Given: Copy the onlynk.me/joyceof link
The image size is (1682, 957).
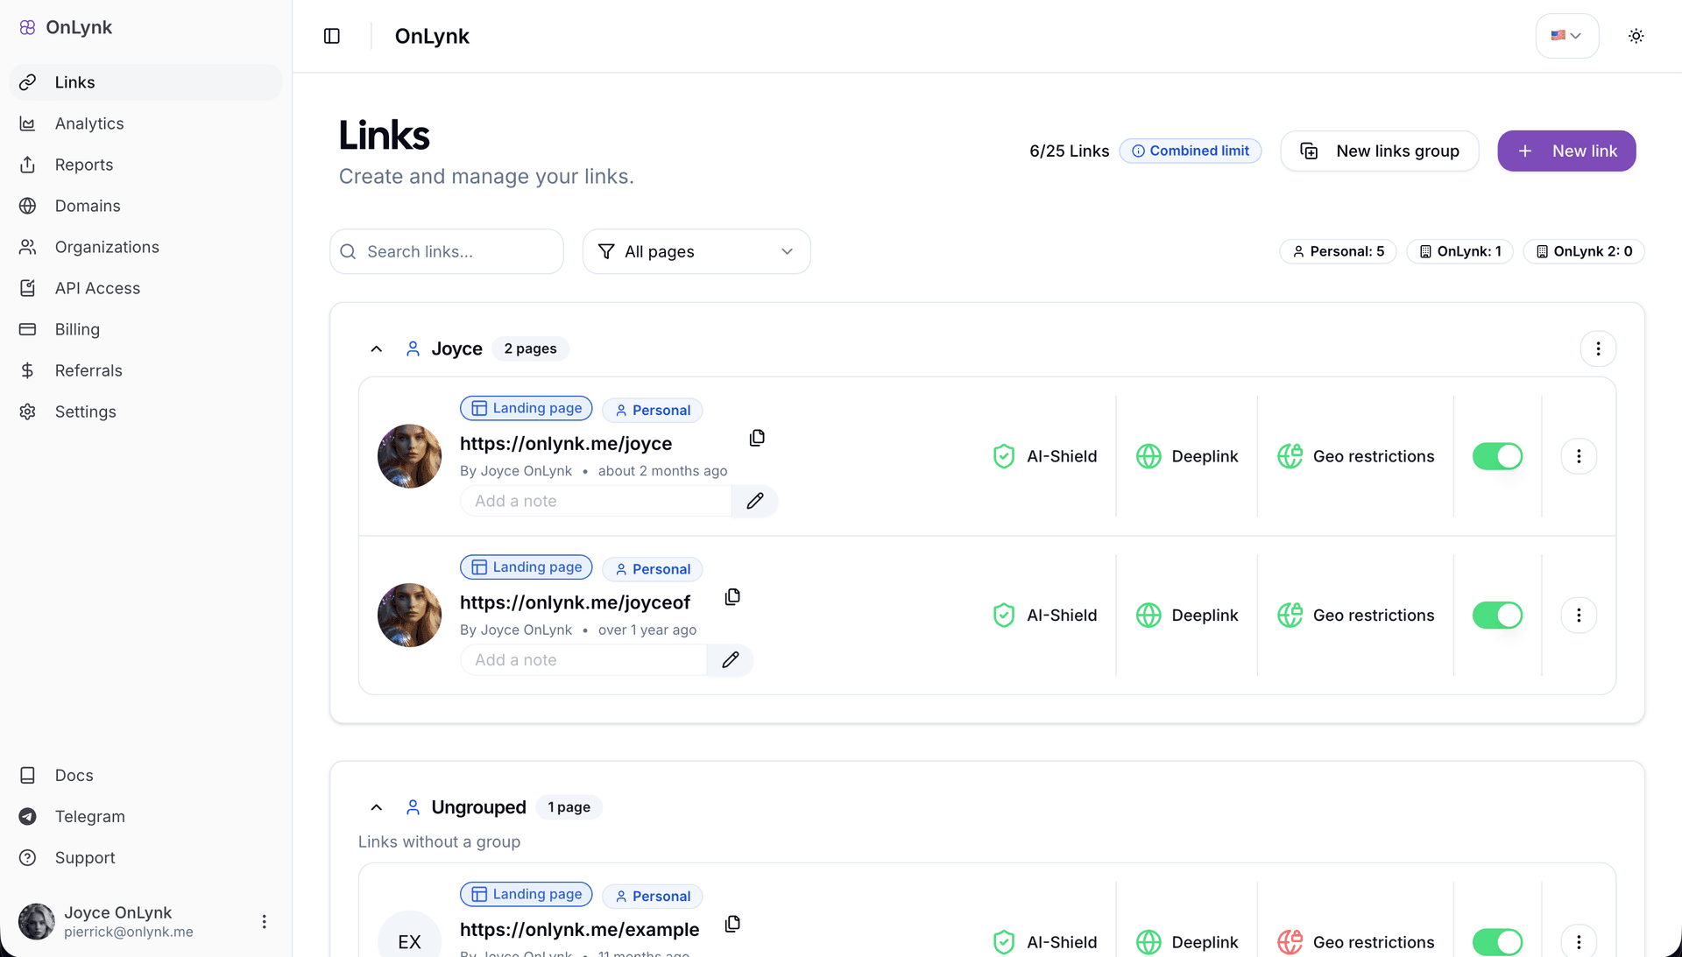Looking at the screenshot, I should pyautogui.click(x=732, y=597).
